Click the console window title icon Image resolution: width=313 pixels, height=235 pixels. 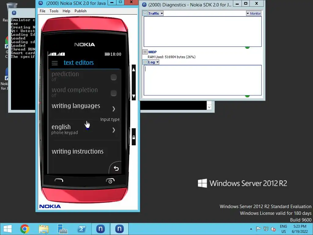14,13
